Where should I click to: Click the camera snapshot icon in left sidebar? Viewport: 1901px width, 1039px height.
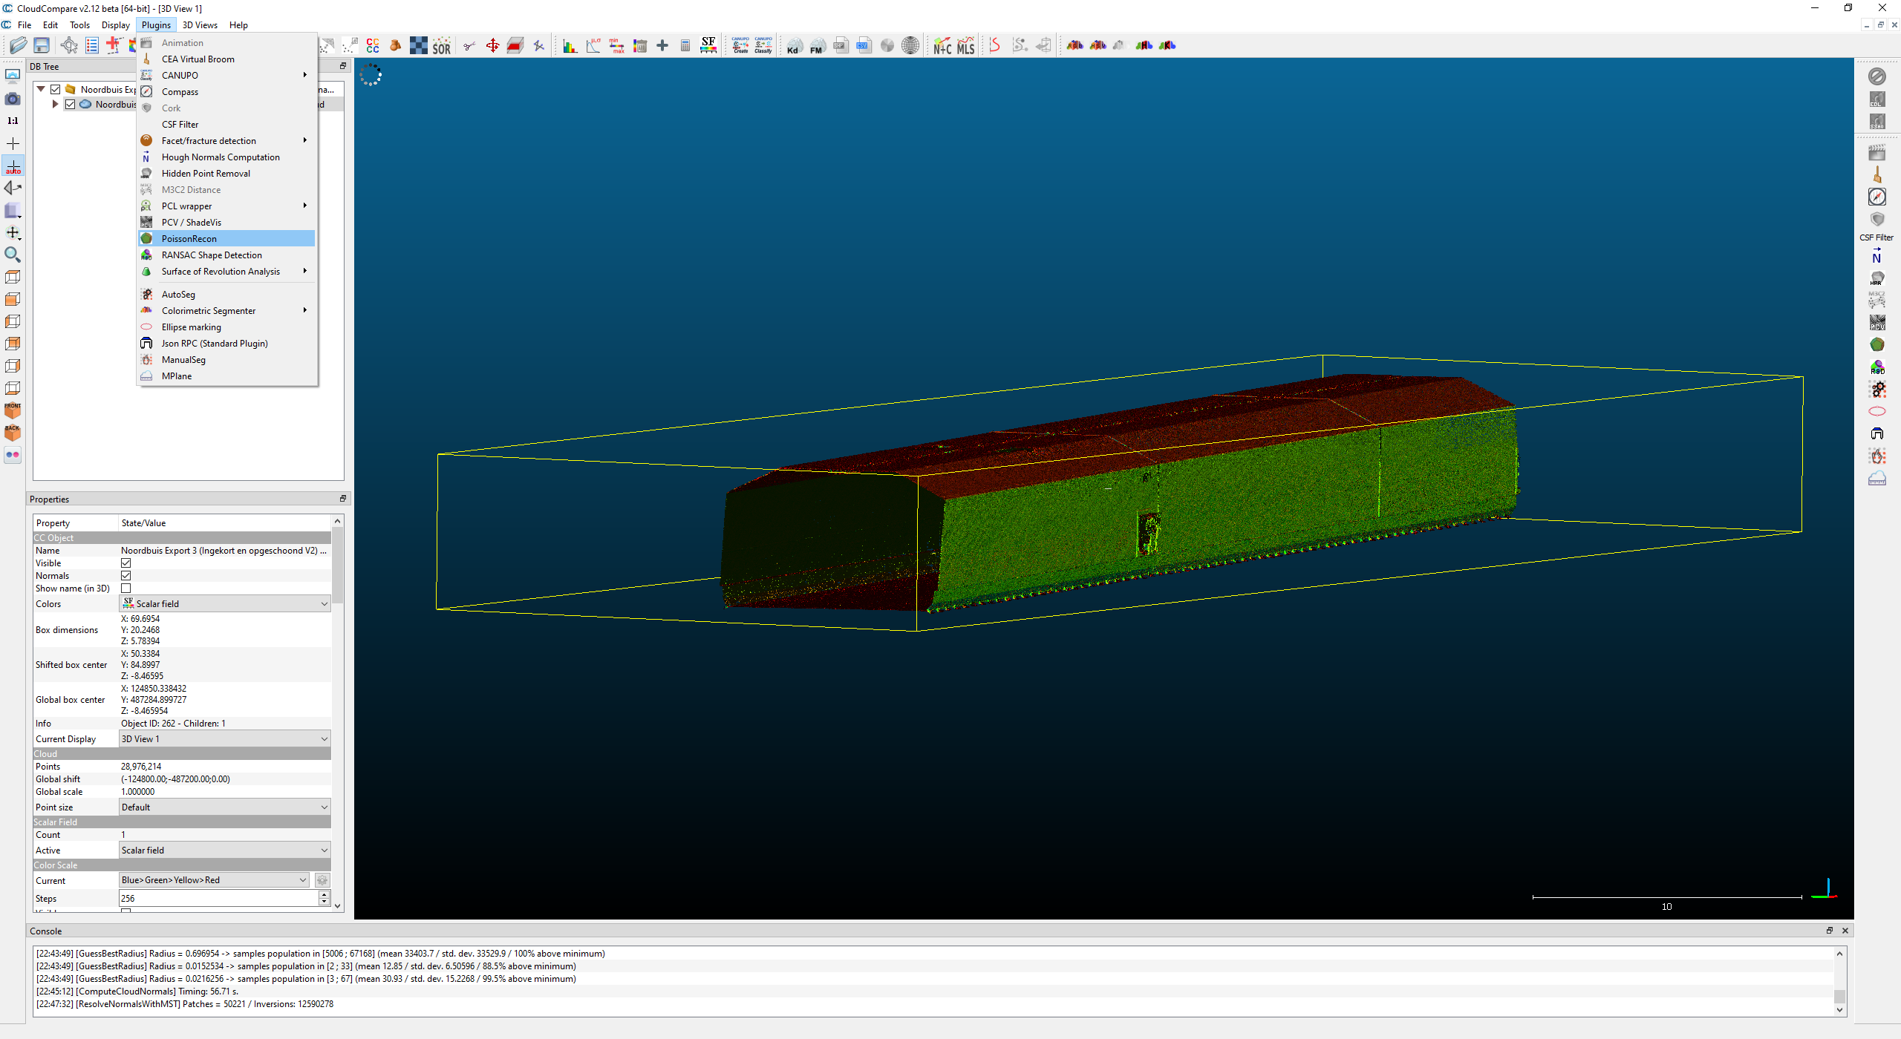click(x=13, y=99)
